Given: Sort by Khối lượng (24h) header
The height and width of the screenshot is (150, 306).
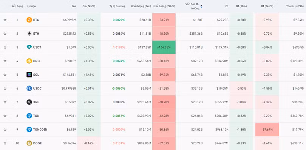Looking at the screenshot, I should coord(141,6).
